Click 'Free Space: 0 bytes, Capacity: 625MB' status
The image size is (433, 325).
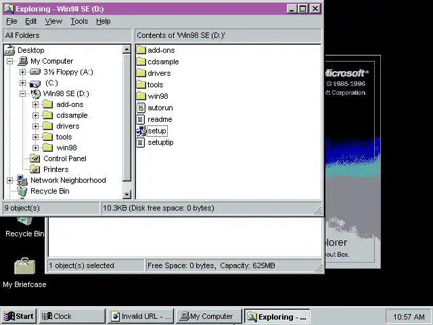[211, 265]
